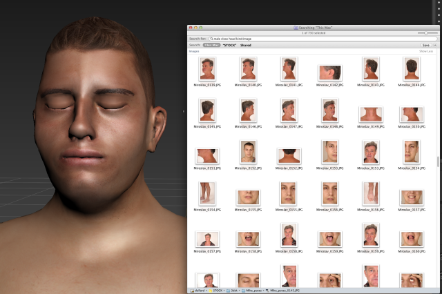Select the Miroslav_0150.JPG thumbnail
The width and height of the screenshot is (442, 294).
tap(412, 115)
